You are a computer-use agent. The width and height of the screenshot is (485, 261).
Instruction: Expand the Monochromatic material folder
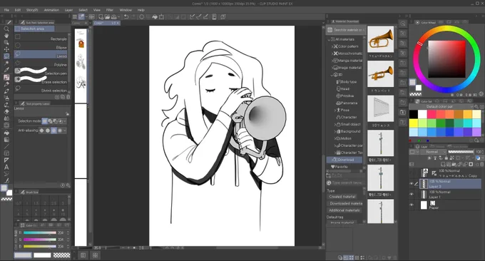pos(332,53)
